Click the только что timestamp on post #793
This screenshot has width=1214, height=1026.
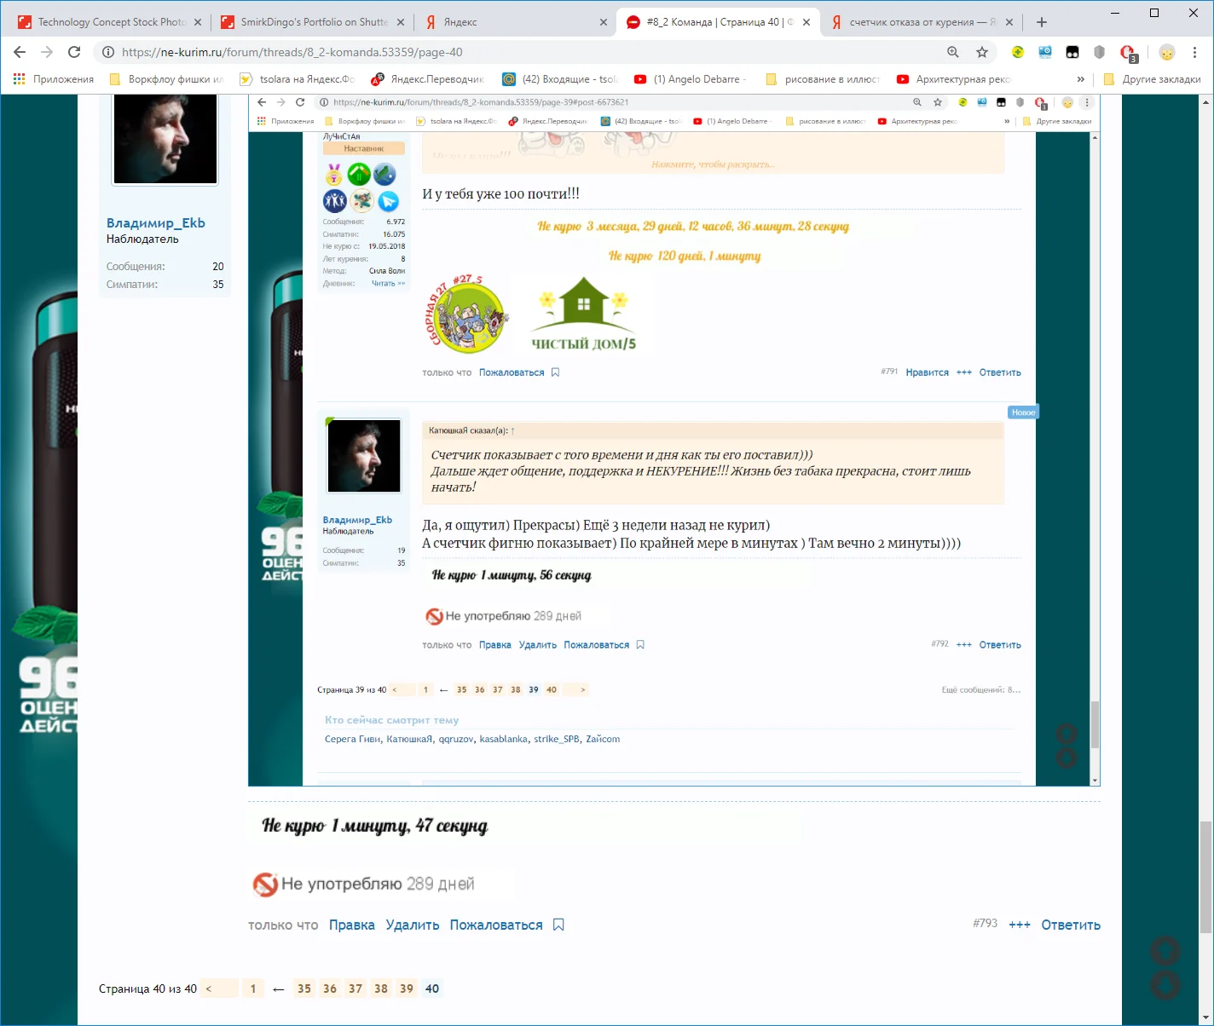pos(283,925)
